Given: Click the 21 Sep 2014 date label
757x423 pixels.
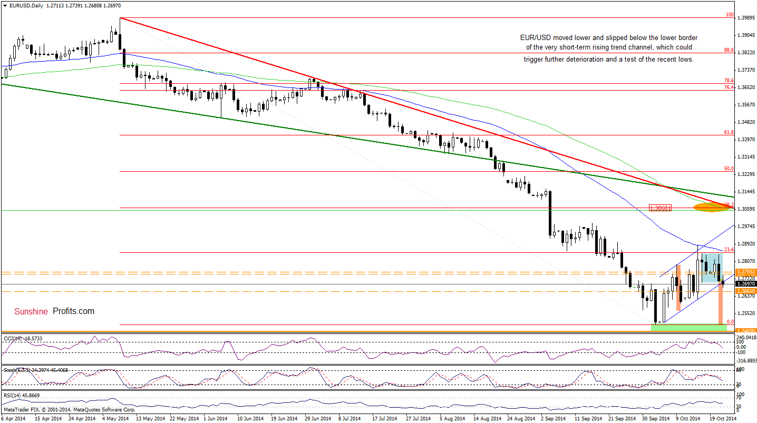Looking at the screenshot, I should pos(622,418).
